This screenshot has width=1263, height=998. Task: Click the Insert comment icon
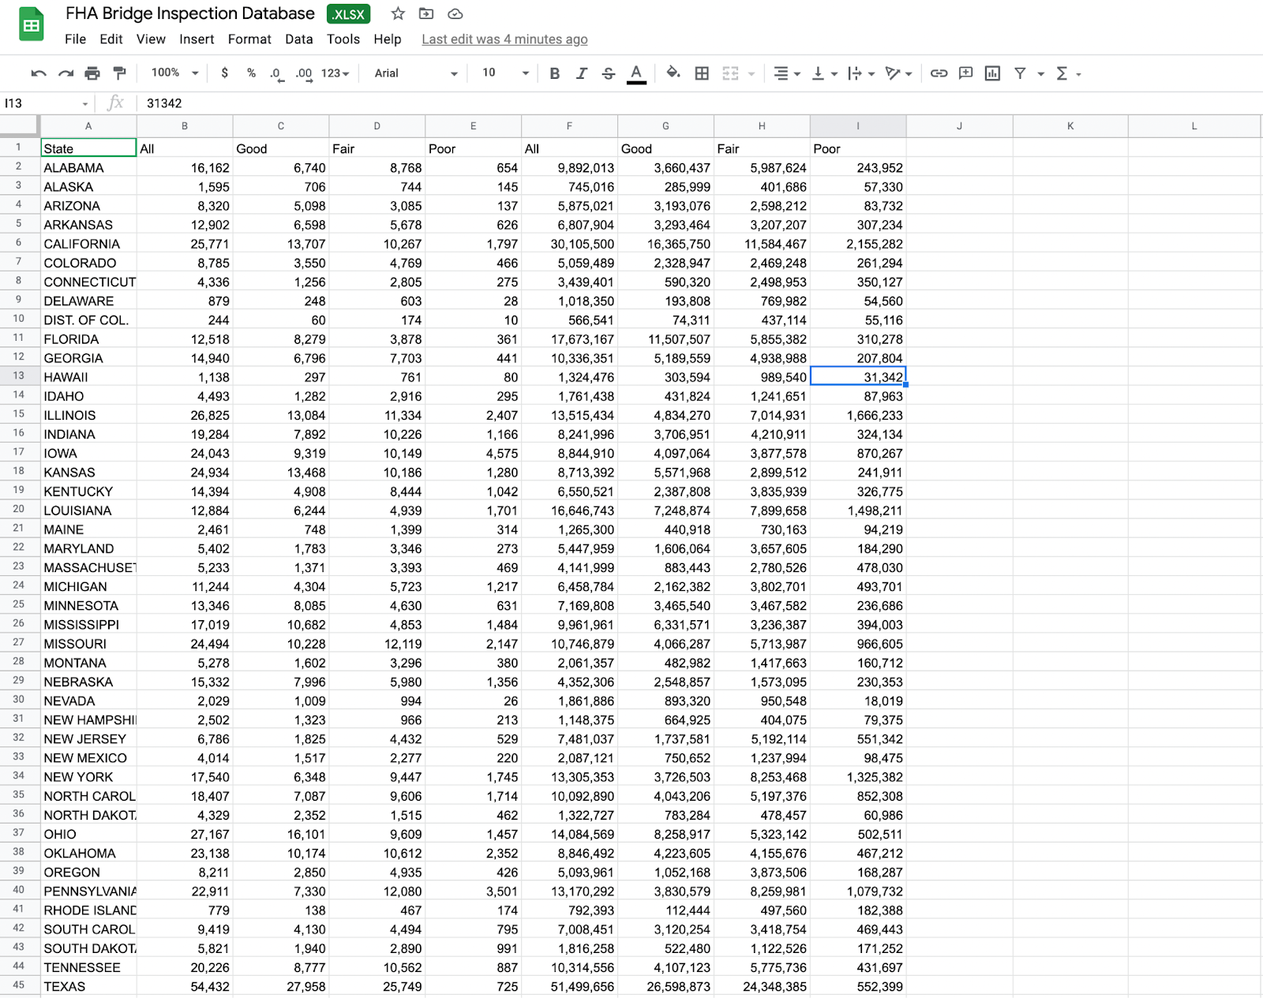click(965, 73)
